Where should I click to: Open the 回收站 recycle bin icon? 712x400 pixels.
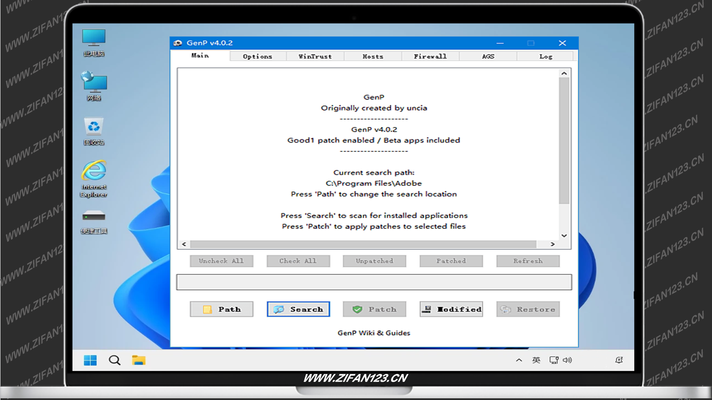coord(94,132)
